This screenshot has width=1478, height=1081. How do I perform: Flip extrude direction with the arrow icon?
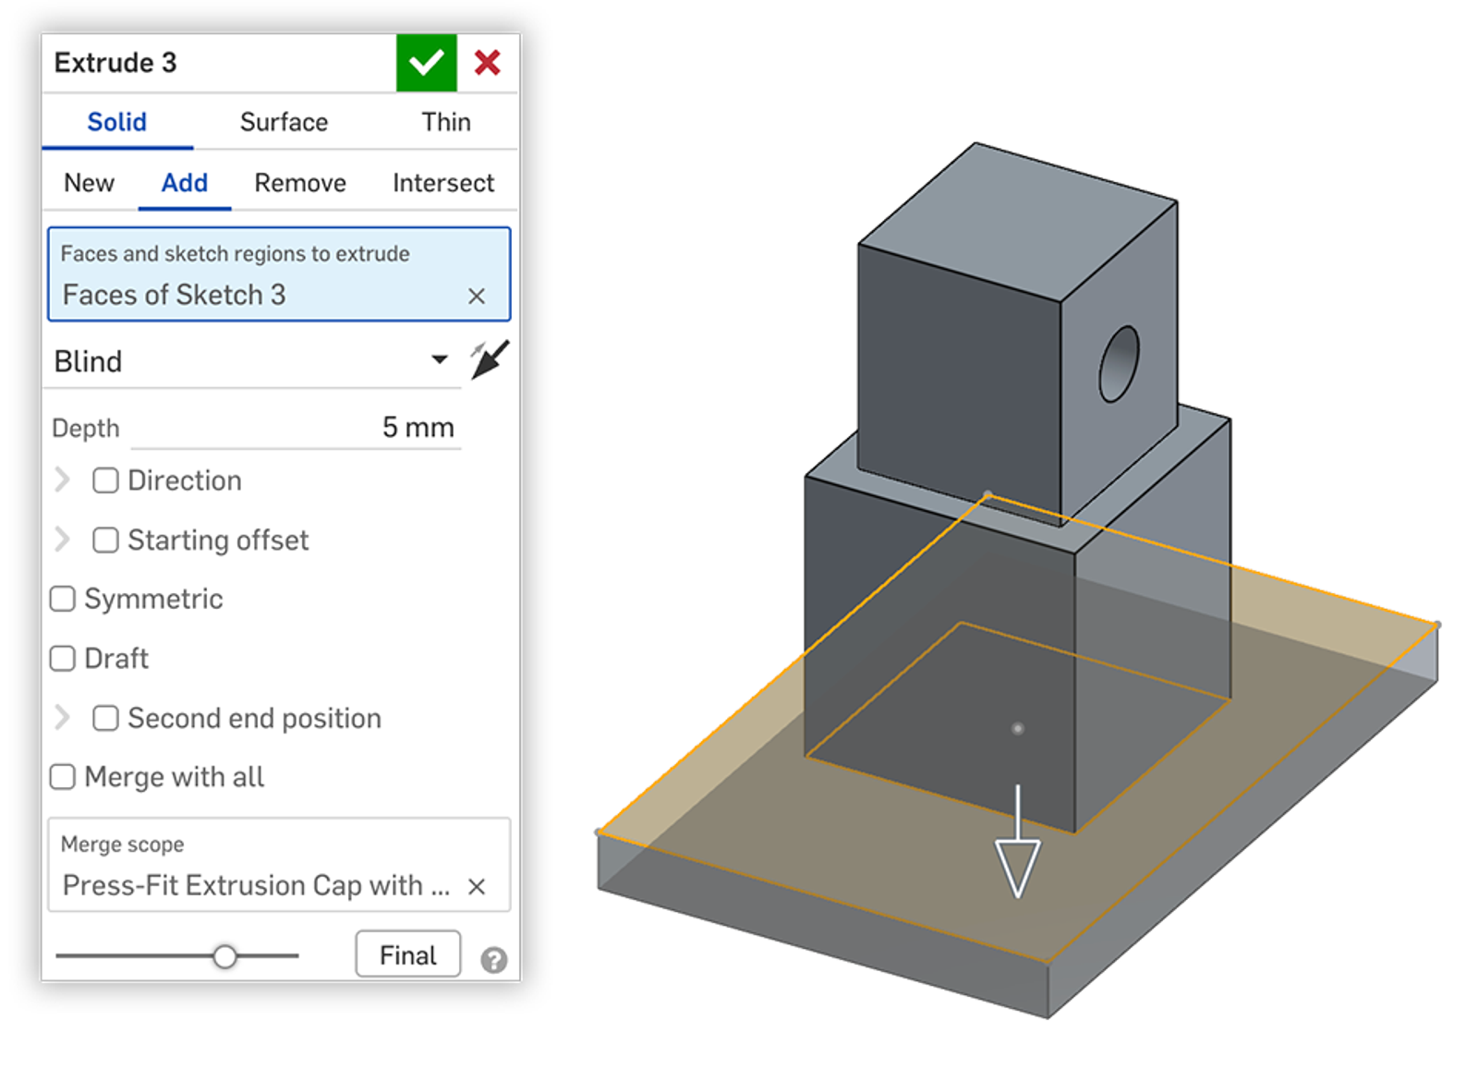tap(489, 359)
